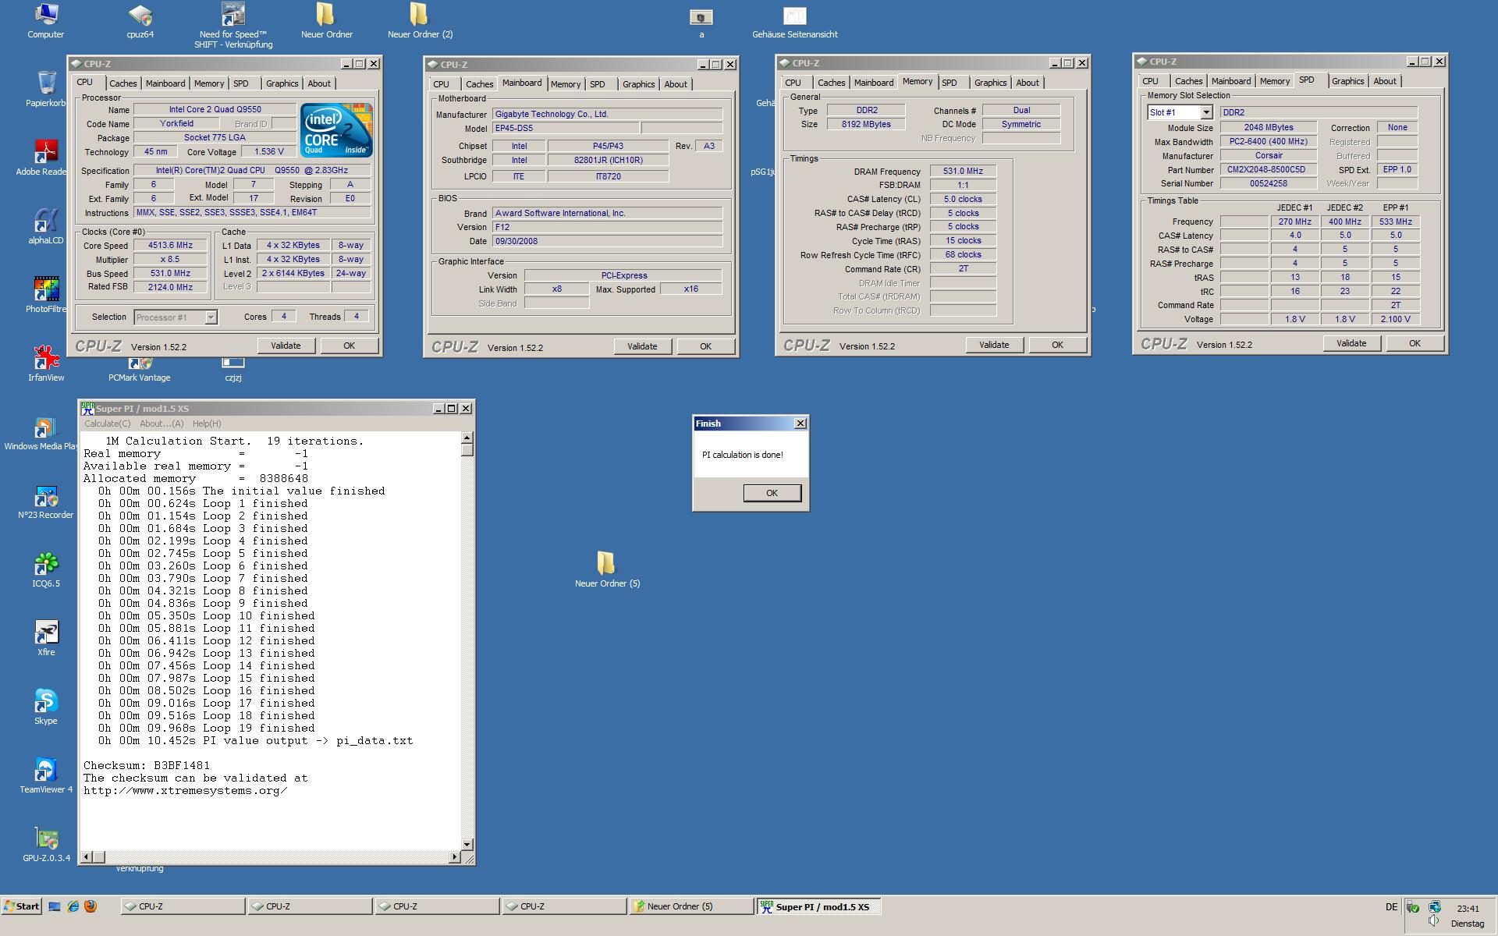This screenshot has width=1498, height=936.
Task: Click the DRAM Frequency 531.0 MHz value
Action: pos(963,172)
